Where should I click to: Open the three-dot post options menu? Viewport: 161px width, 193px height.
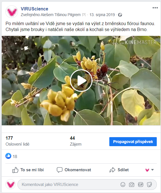pos(155,8)
